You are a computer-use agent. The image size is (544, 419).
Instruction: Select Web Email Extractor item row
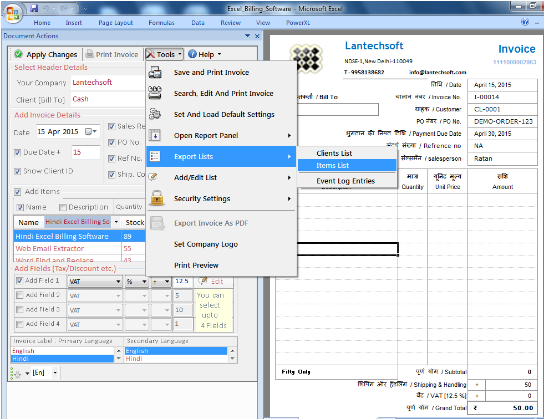click(79, 248)
